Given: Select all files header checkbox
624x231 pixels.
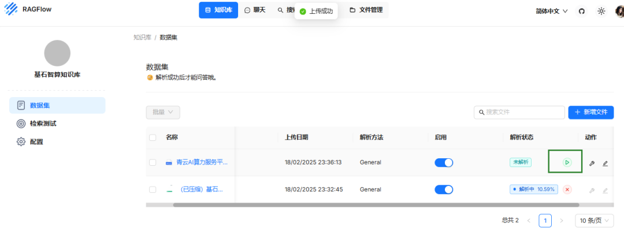Looking at the screenshot, I should 153,137.
